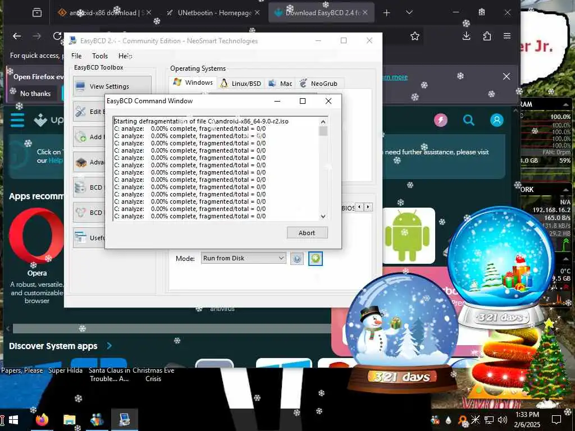Click the Advanced Settings toolbox icon
The width and height of the screenshot is (575, 431).
[x=80, y=162]
